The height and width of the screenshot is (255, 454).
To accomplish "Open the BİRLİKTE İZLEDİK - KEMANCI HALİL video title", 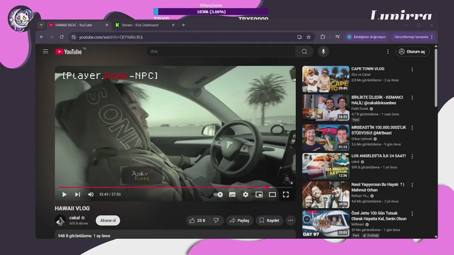I will pos(377,100).
